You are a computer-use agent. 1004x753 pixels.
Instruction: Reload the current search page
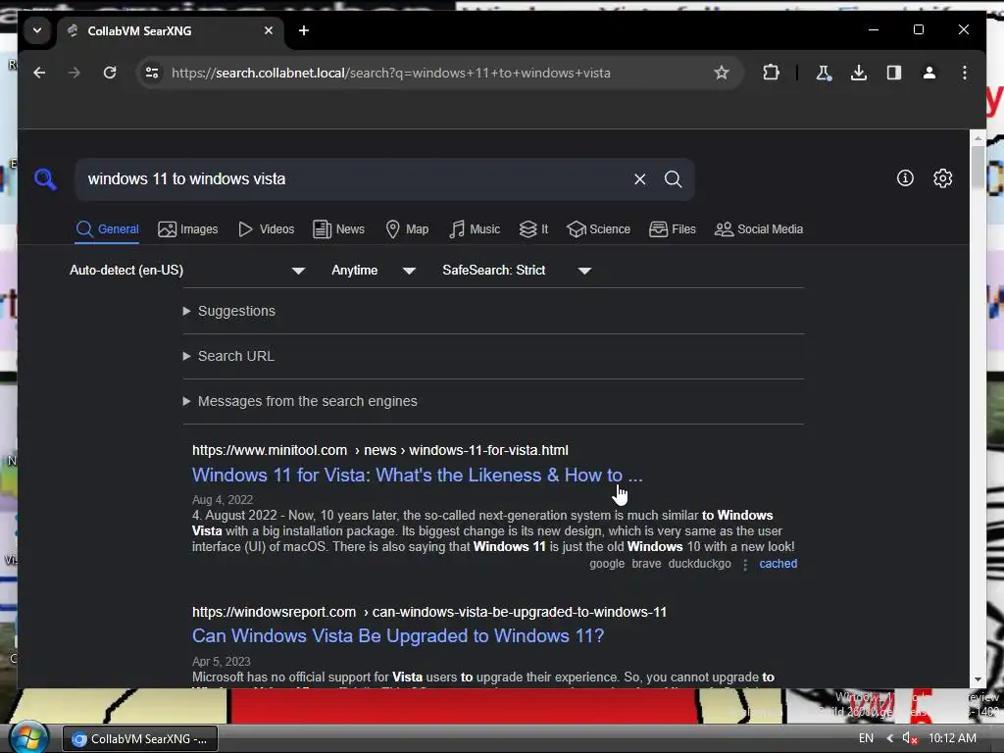(x=110, y=73)
